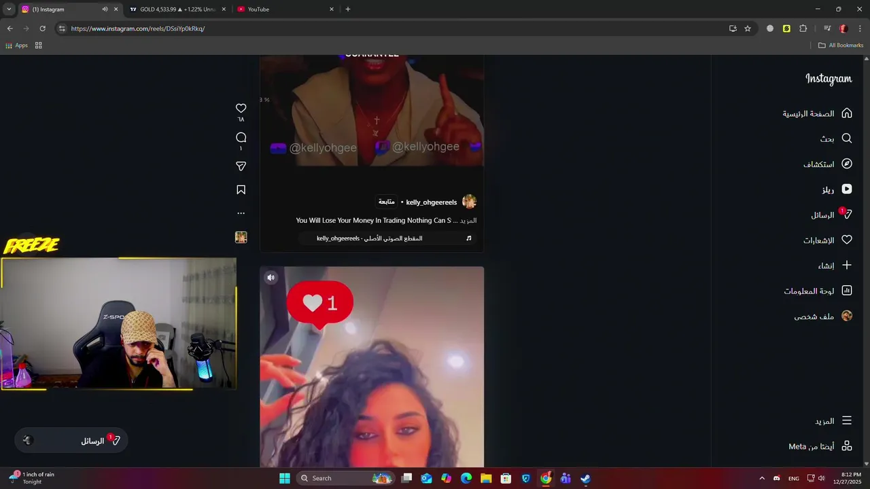Open لوحة المعلومات dashboard in sidebar
870x489 pixels.
pos(818,291)
